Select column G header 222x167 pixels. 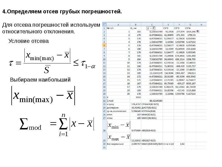(x=190, y=24)
